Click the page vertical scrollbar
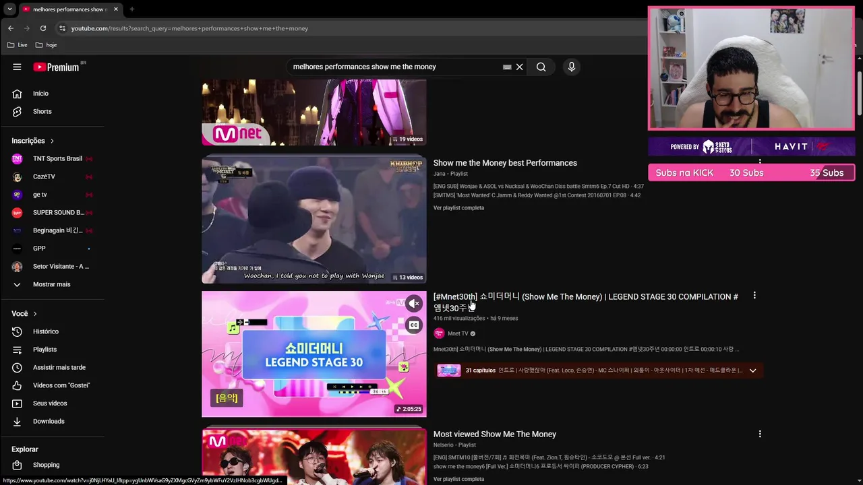Screen dimensions: 863x485 [x=860, y=94]
